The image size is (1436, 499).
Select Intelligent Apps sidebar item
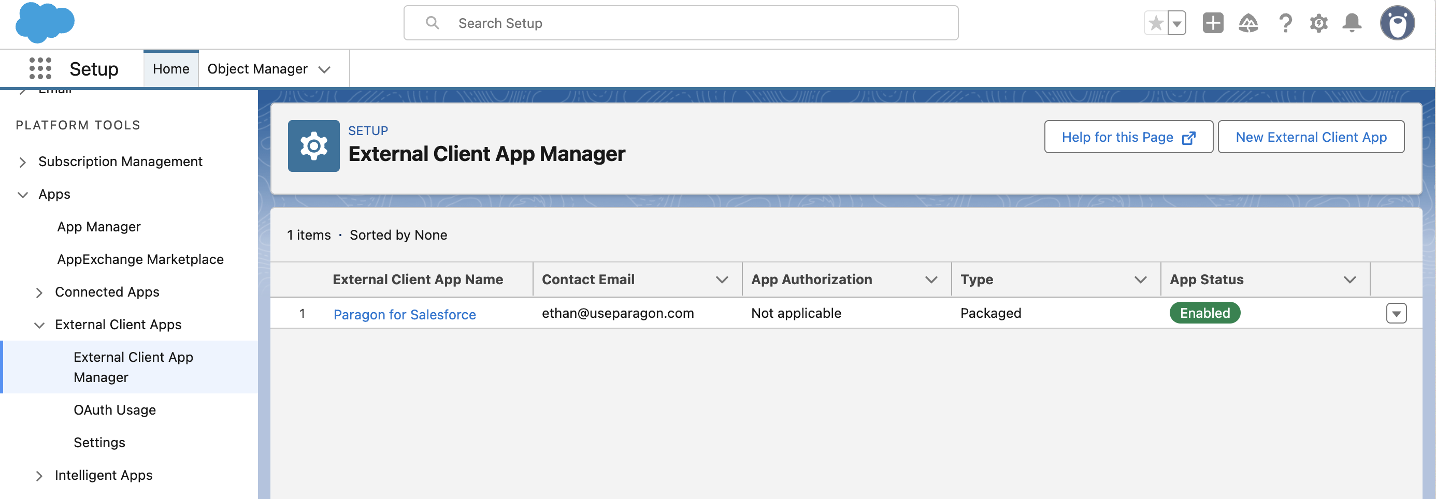pyautogui.click(x=103, y=475)
